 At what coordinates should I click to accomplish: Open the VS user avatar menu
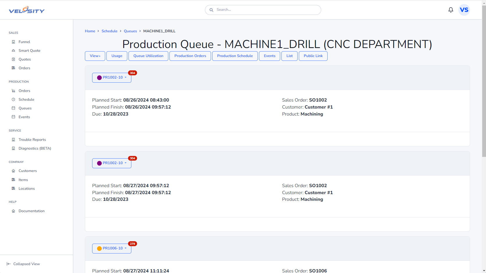click(x=464, y=10)
